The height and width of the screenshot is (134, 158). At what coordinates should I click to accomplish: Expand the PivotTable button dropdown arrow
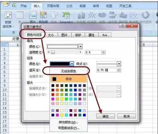13,26
